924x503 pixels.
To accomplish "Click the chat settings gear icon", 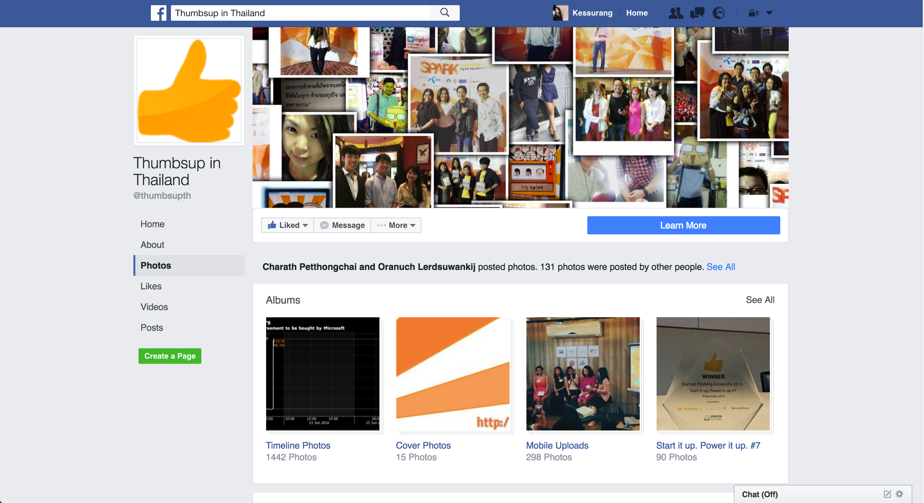I will pos(899,494).
